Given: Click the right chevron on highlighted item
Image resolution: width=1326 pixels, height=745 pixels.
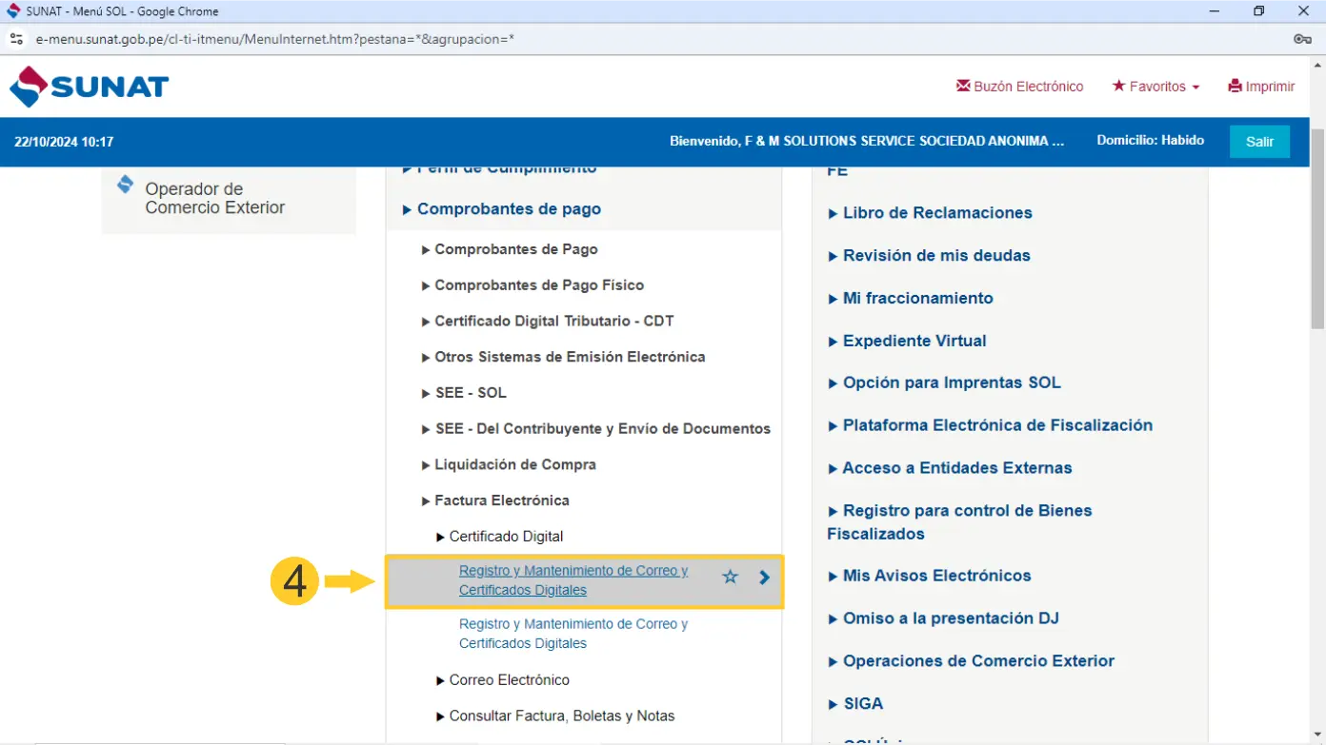Looking at the screenshot, I should tap(764, 577).
